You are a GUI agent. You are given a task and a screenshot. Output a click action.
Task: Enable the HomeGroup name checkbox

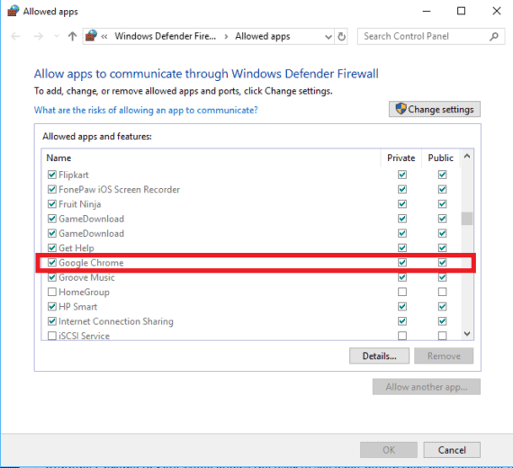[x=51, y=292]
